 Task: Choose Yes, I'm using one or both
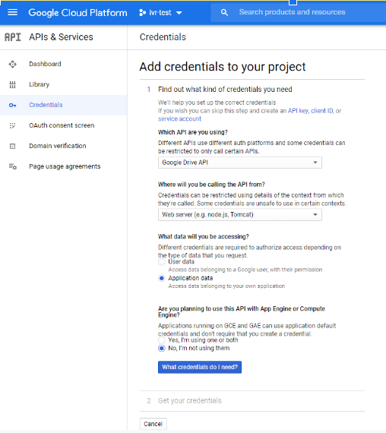(162, 340)
